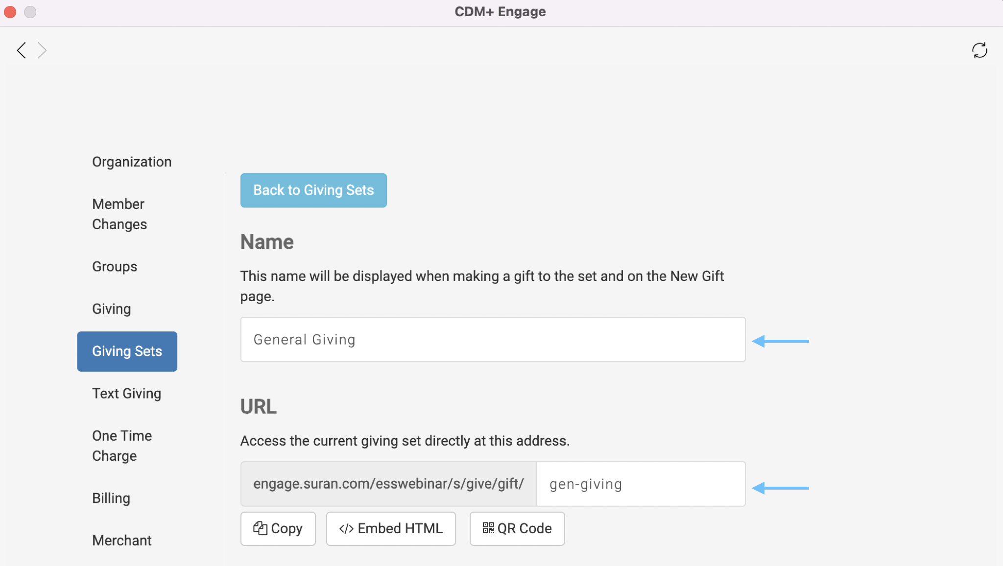Screen dimensions: 1003x566
Task: Generate the QR Code
Action: click(517, 529)
